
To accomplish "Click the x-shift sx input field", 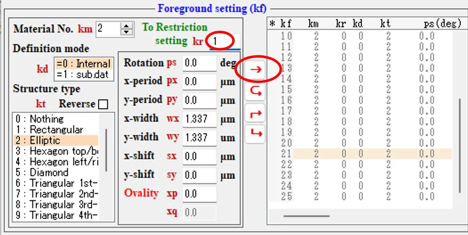I will click(199, 156).
